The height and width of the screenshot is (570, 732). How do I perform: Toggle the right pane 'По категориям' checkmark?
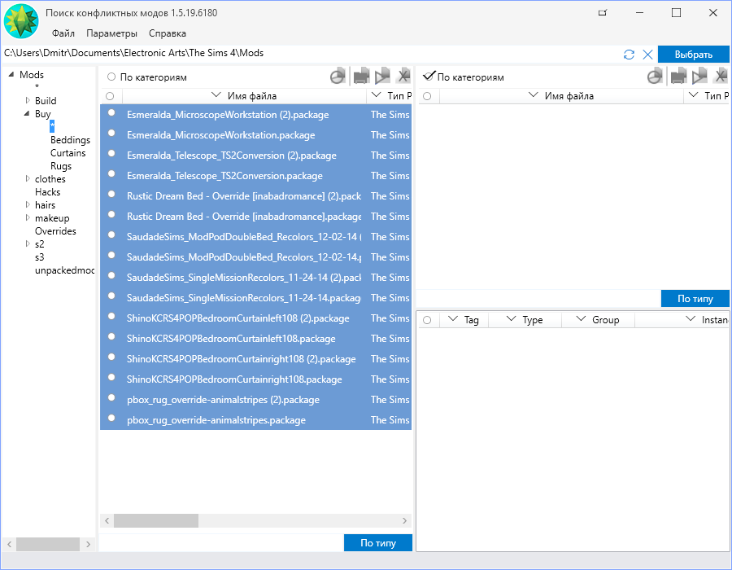pyautogui.click(x=429, y=77)
